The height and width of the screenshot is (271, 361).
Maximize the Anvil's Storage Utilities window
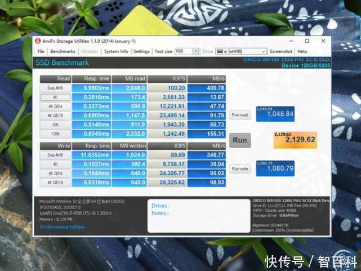point(307,41)
